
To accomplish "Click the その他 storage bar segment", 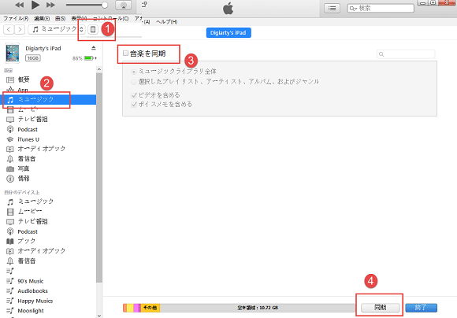I will [x=150, y=308].
